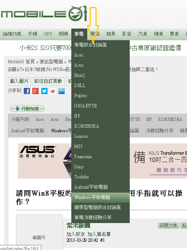Open 機車 navigation menu
The height and width of the screenshot is (250, 187).
point(159,34)
